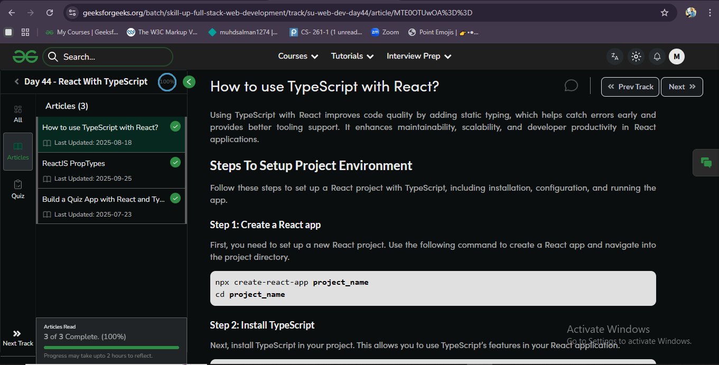Expand the Courses dropdown
The width and height of the screenshot is (719, 365).
pos(298,56)
